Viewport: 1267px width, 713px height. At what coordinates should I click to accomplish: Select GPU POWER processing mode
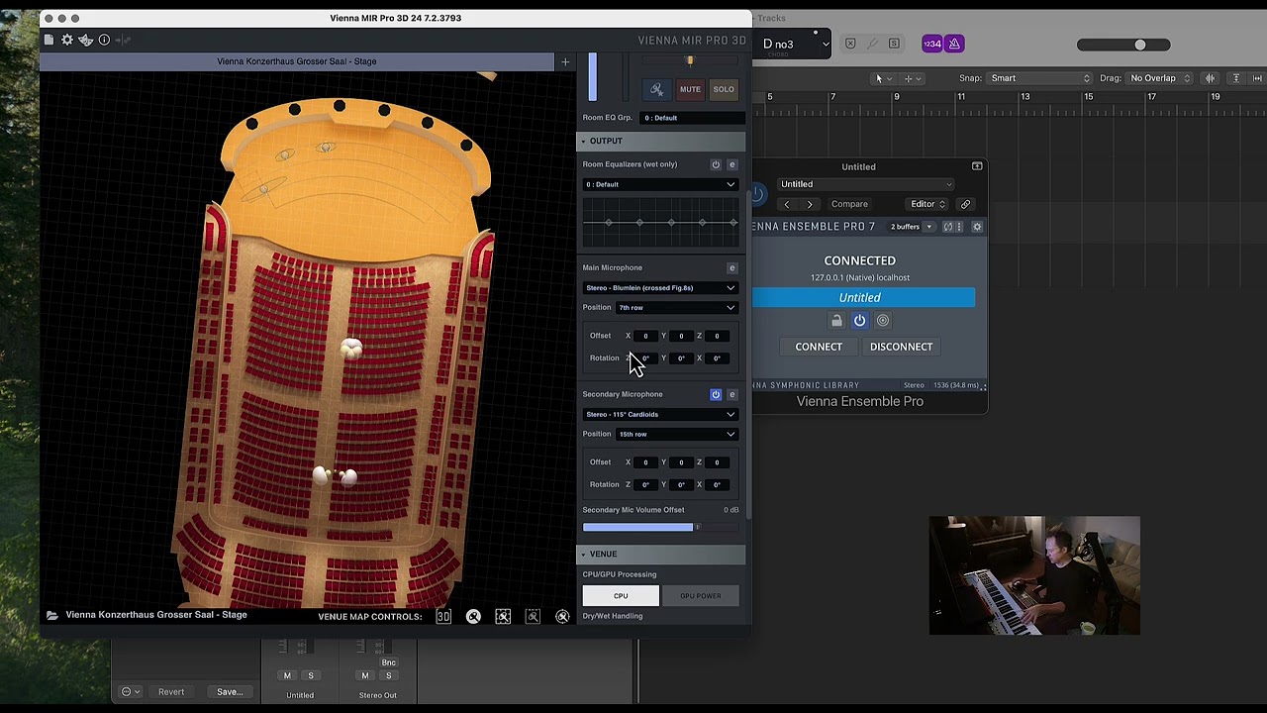pyautogui.click(x=701, y=596)
